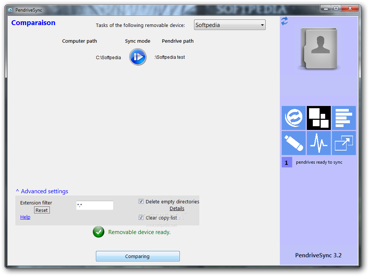This screenshot has width=369, height=276.
Task: Click the green checkmark status icon
Action: coord(99,232)
